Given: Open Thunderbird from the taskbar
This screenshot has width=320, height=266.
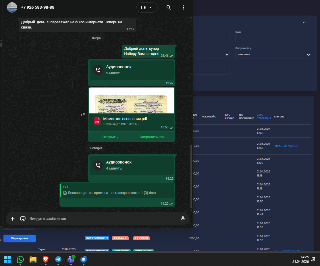Looking at the screenshot, I should pos(84,259).
